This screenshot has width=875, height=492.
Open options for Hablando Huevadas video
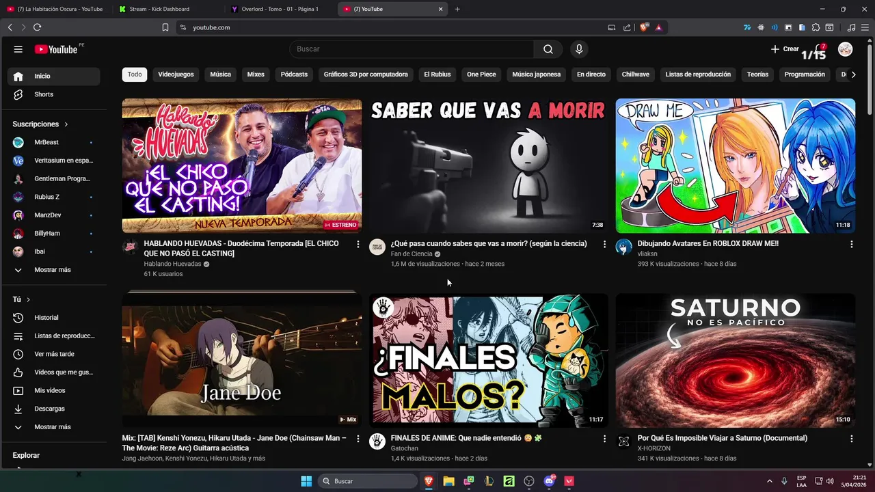358,244
